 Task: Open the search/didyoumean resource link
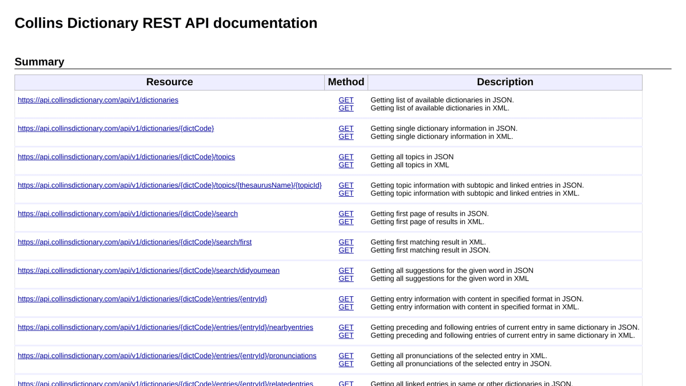coord(149,270)
